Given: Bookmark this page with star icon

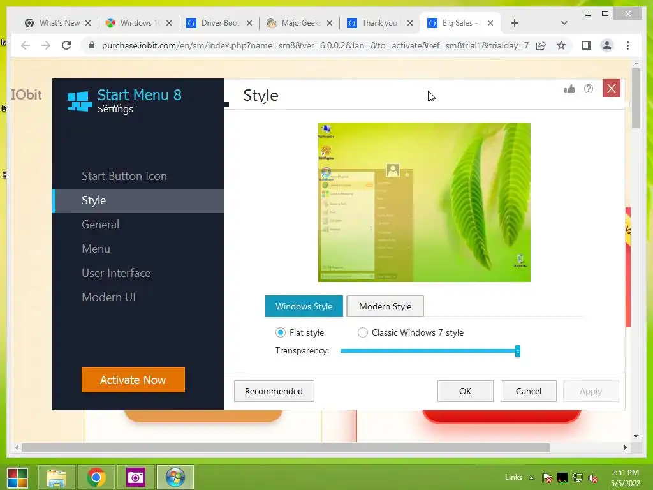Looking at the screenshot, I should tap(561, 45).
